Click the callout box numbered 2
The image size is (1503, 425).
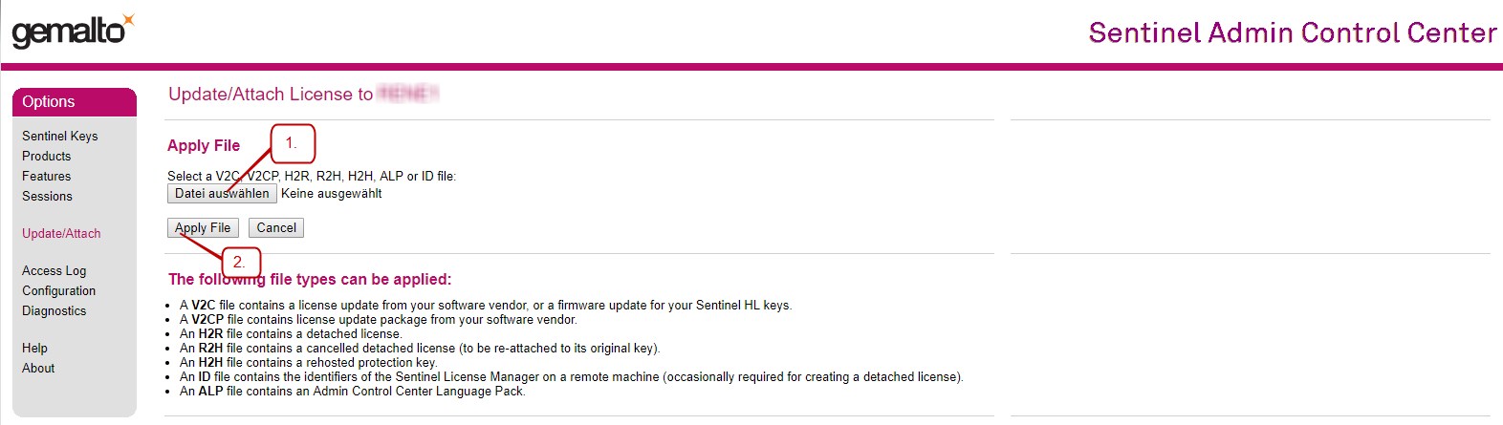(x=240, y=262)
